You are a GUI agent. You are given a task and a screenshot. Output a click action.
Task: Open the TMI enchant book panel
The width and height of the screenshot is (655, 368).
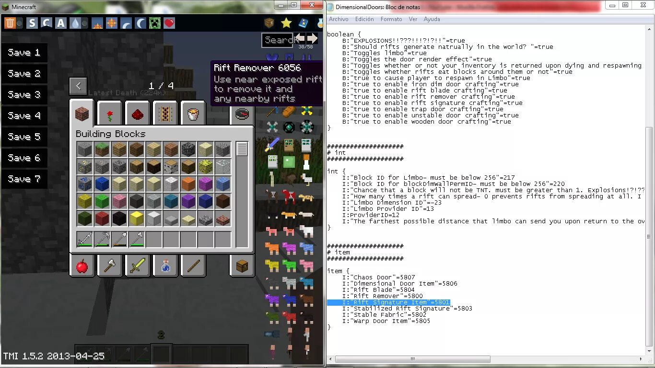pyautogui.click(x=303, y=23)
